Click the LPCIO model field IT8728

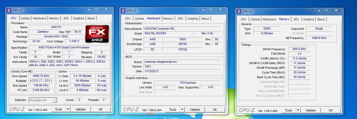(182, 49)
